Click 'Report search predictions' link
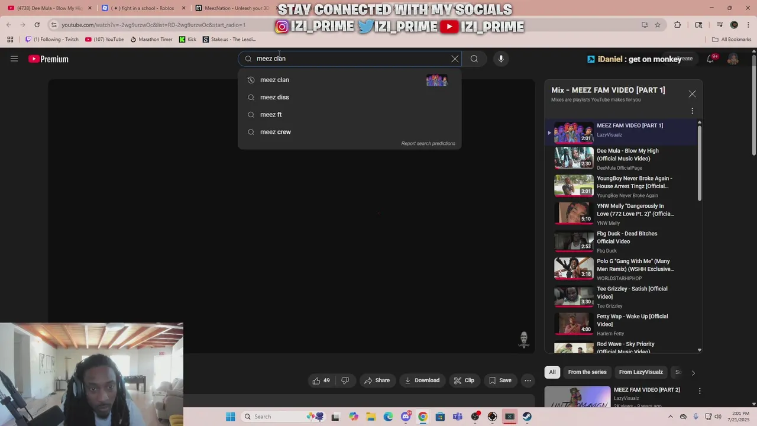 click(x=428, y=143)
